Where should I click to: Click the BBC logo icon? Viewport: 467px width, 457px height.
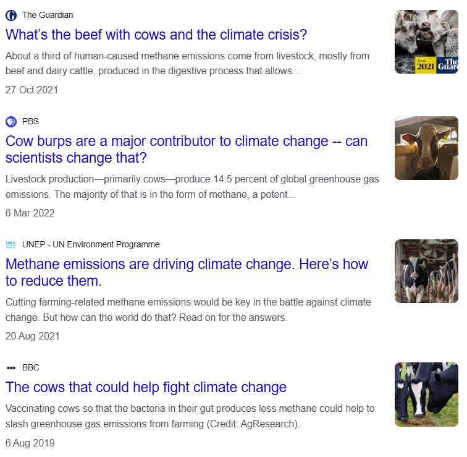[x=11, y=367]
